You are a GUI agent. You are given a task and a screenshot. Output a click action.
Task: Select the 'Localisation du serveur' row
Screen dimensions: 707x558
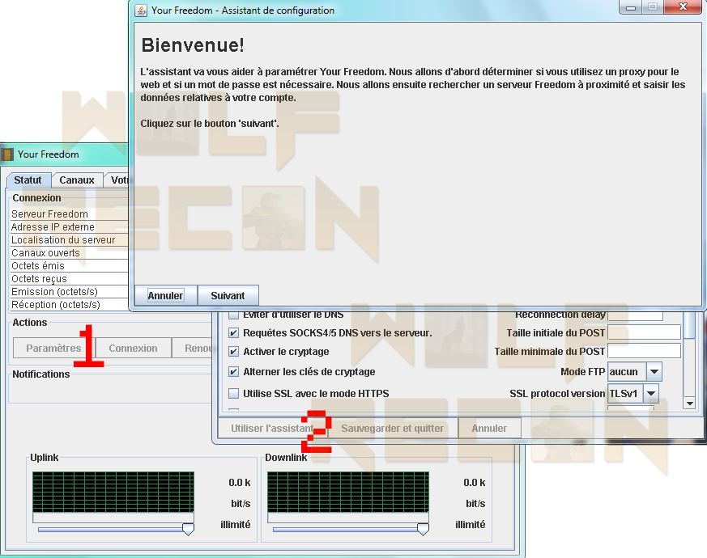tap(70, 240)
